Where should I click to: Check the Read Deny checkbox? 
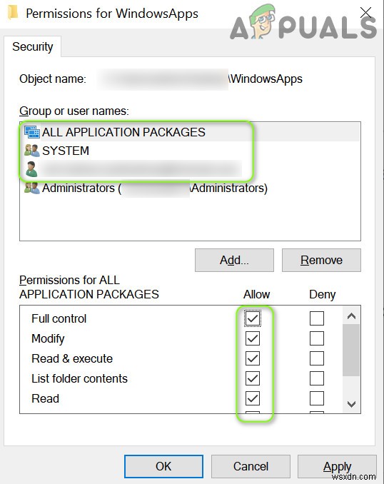pyautogui.click(x=317, y=398)
